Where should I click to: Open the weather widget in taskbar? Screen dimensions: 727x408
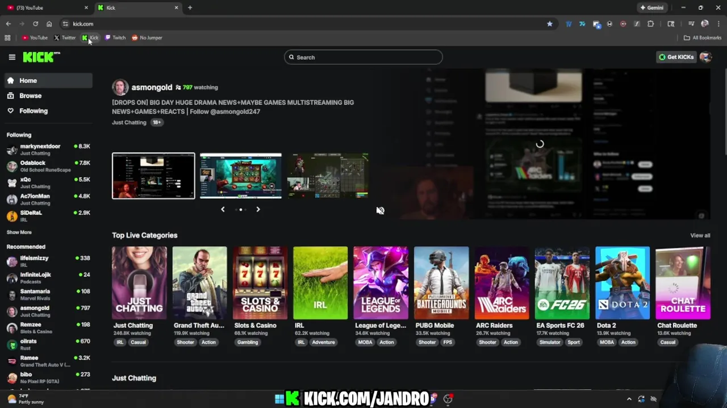26,399
